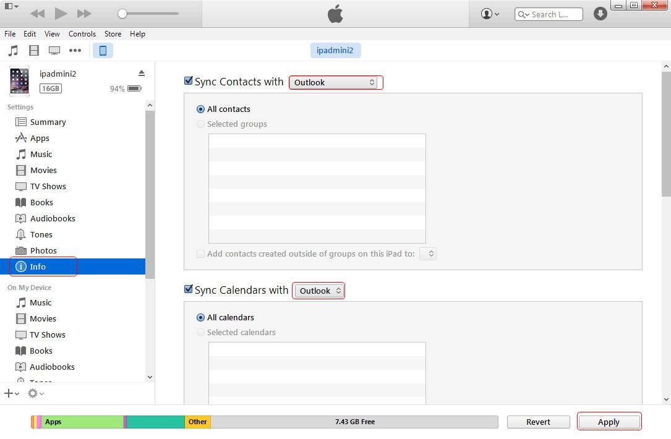Open the Movies library film icon
Image resolution: width=671 pixels, height=439 pixels.
pyautogui.click(x=34, y=51)
